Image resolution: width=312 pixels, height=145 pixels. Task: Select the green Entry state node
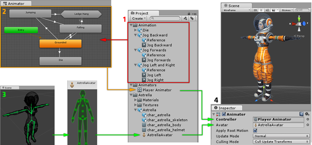(21, 30)
